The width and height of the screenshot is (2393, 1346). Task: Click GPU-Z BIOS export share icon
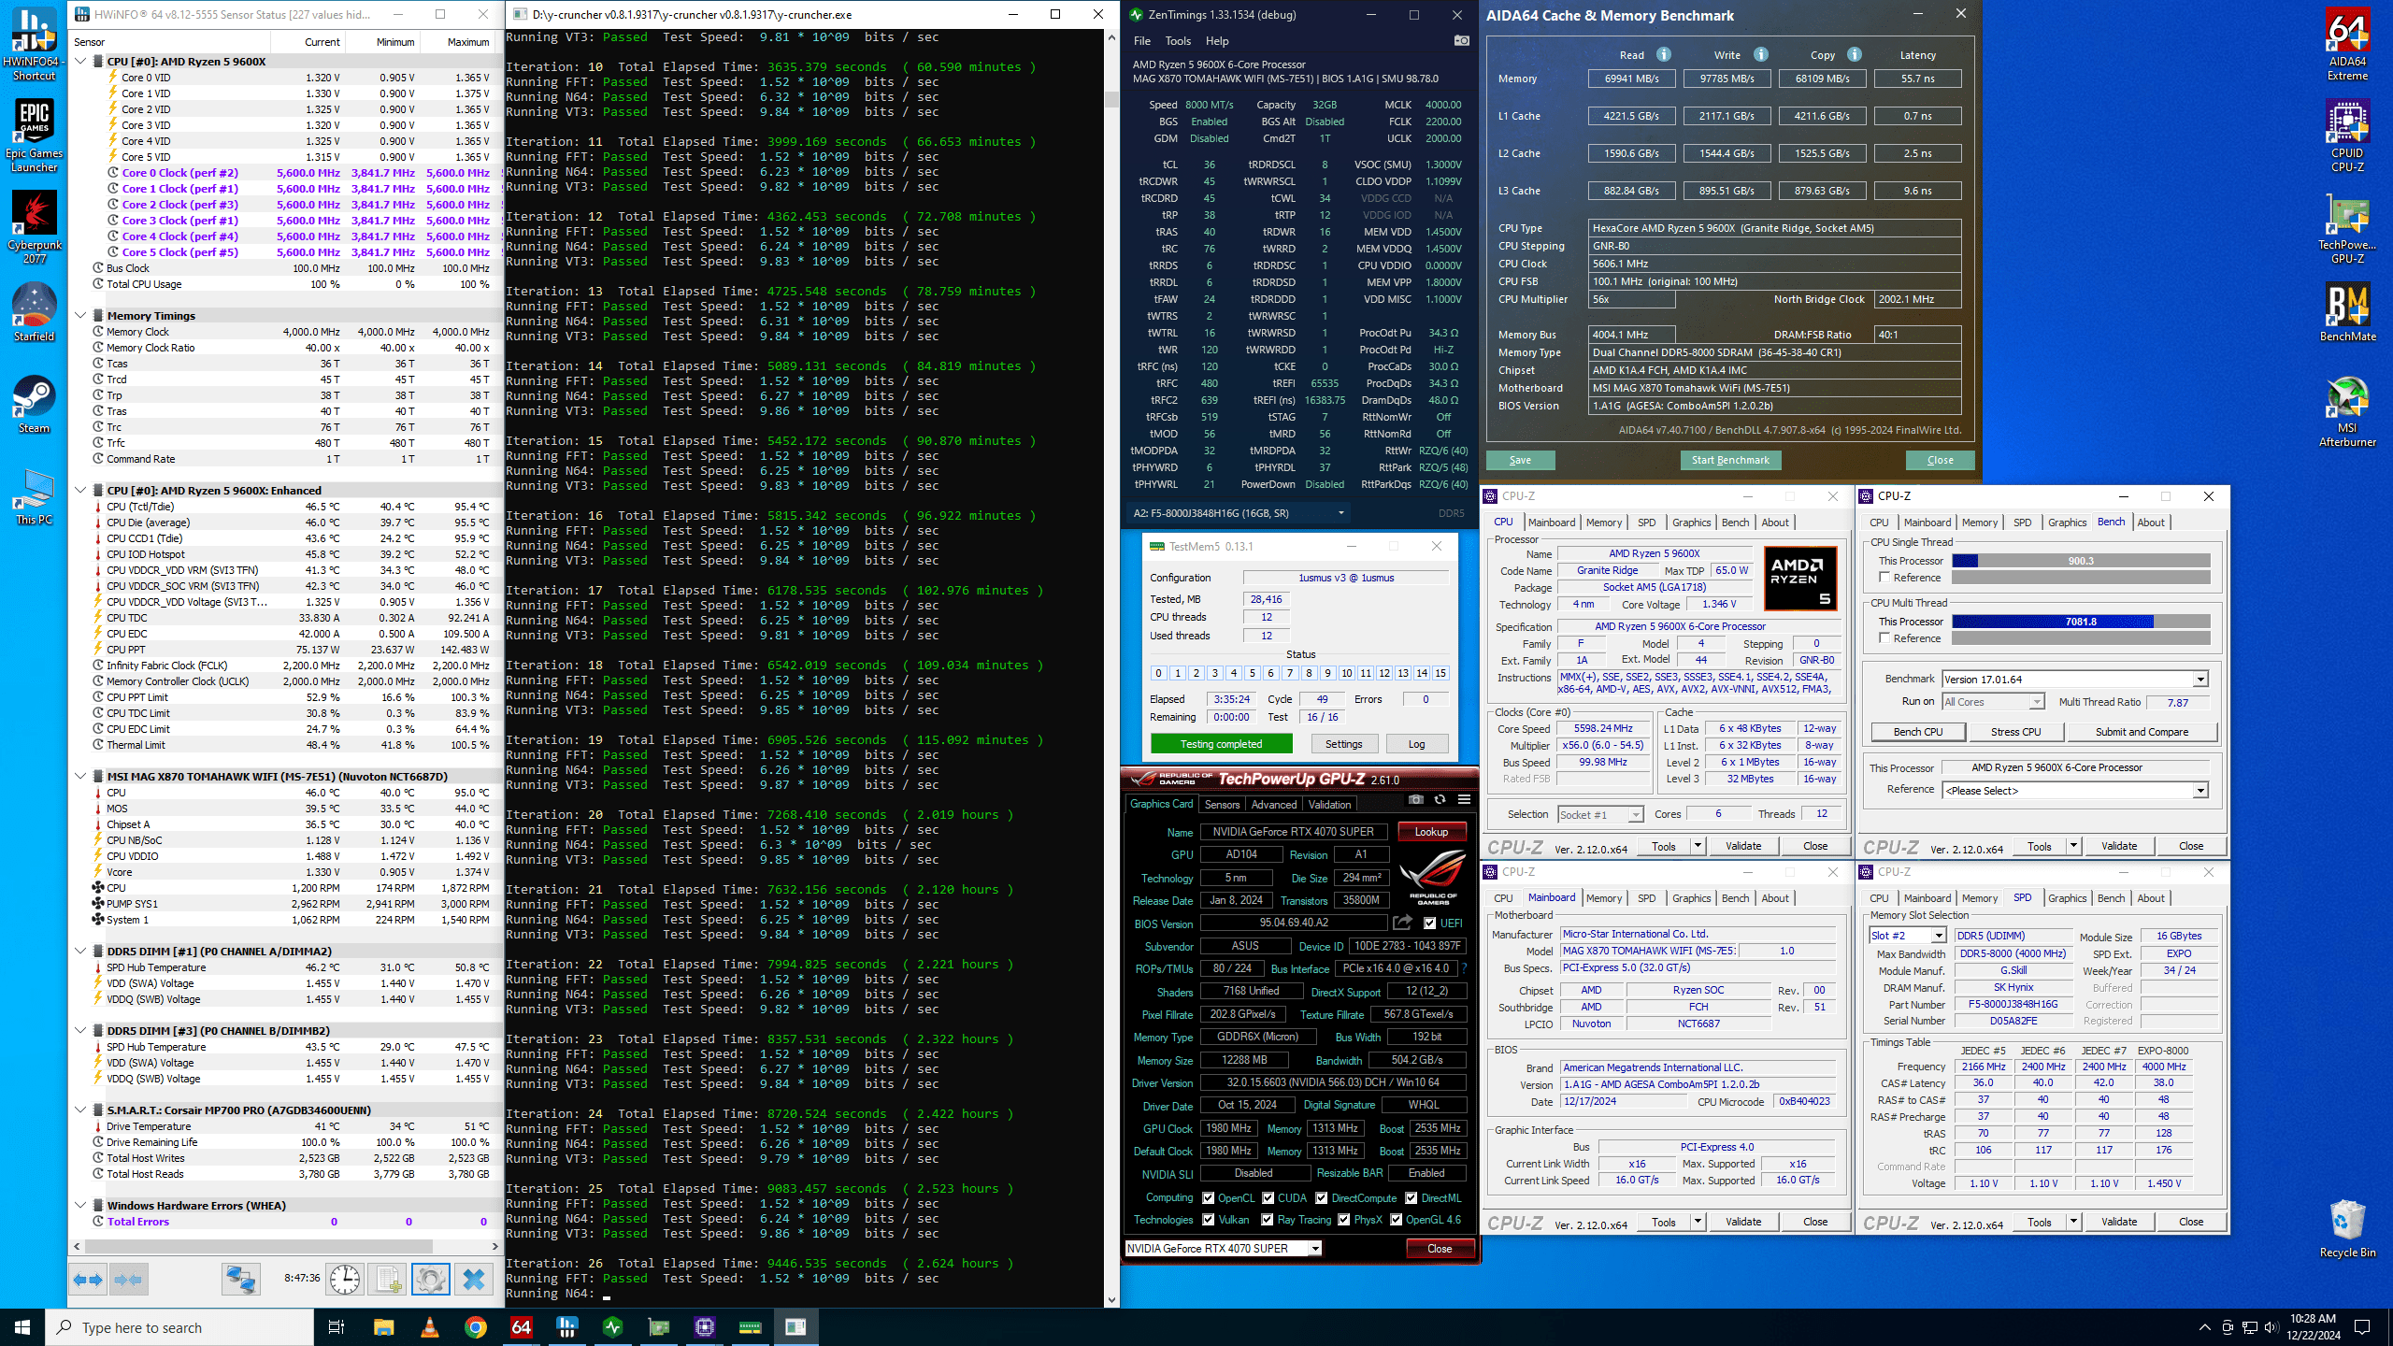point(1402,923)
